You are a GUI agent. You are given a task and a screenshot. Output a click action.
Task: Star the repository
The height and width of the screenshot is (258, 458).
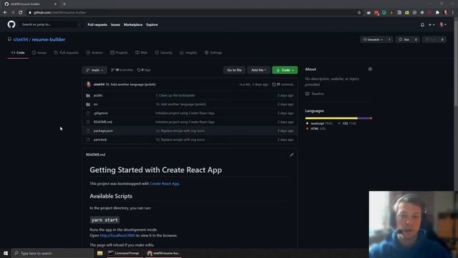coord(404,39)
